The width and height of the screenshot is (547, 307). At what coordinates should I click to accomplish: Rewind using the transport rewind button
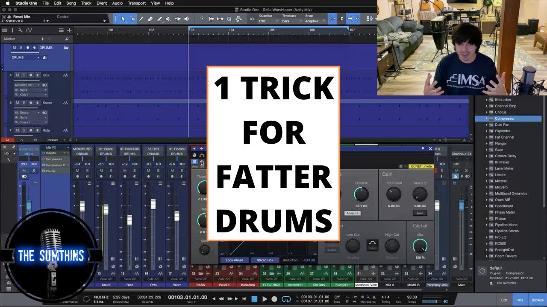tap(222, 299)
